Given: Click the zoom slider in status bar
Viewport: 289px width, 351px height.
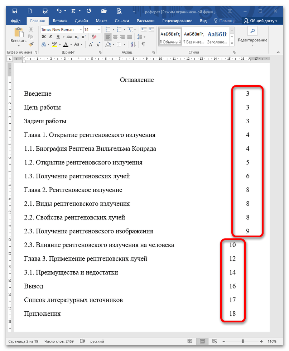Looking at the screenshot, I should [x=243, y=341].
